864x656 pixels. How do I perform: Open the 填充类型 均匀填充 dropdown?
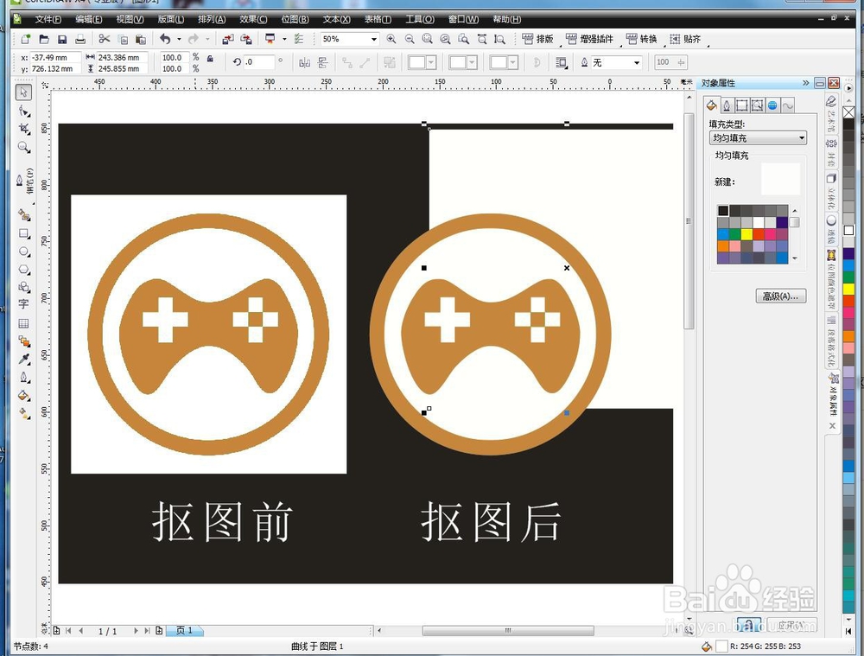759,137
